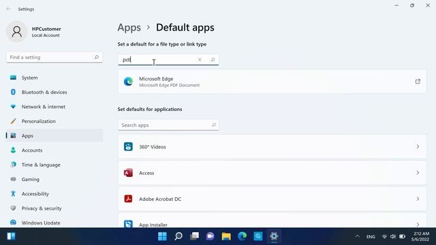Show hidden icons tray chevron

357,236
